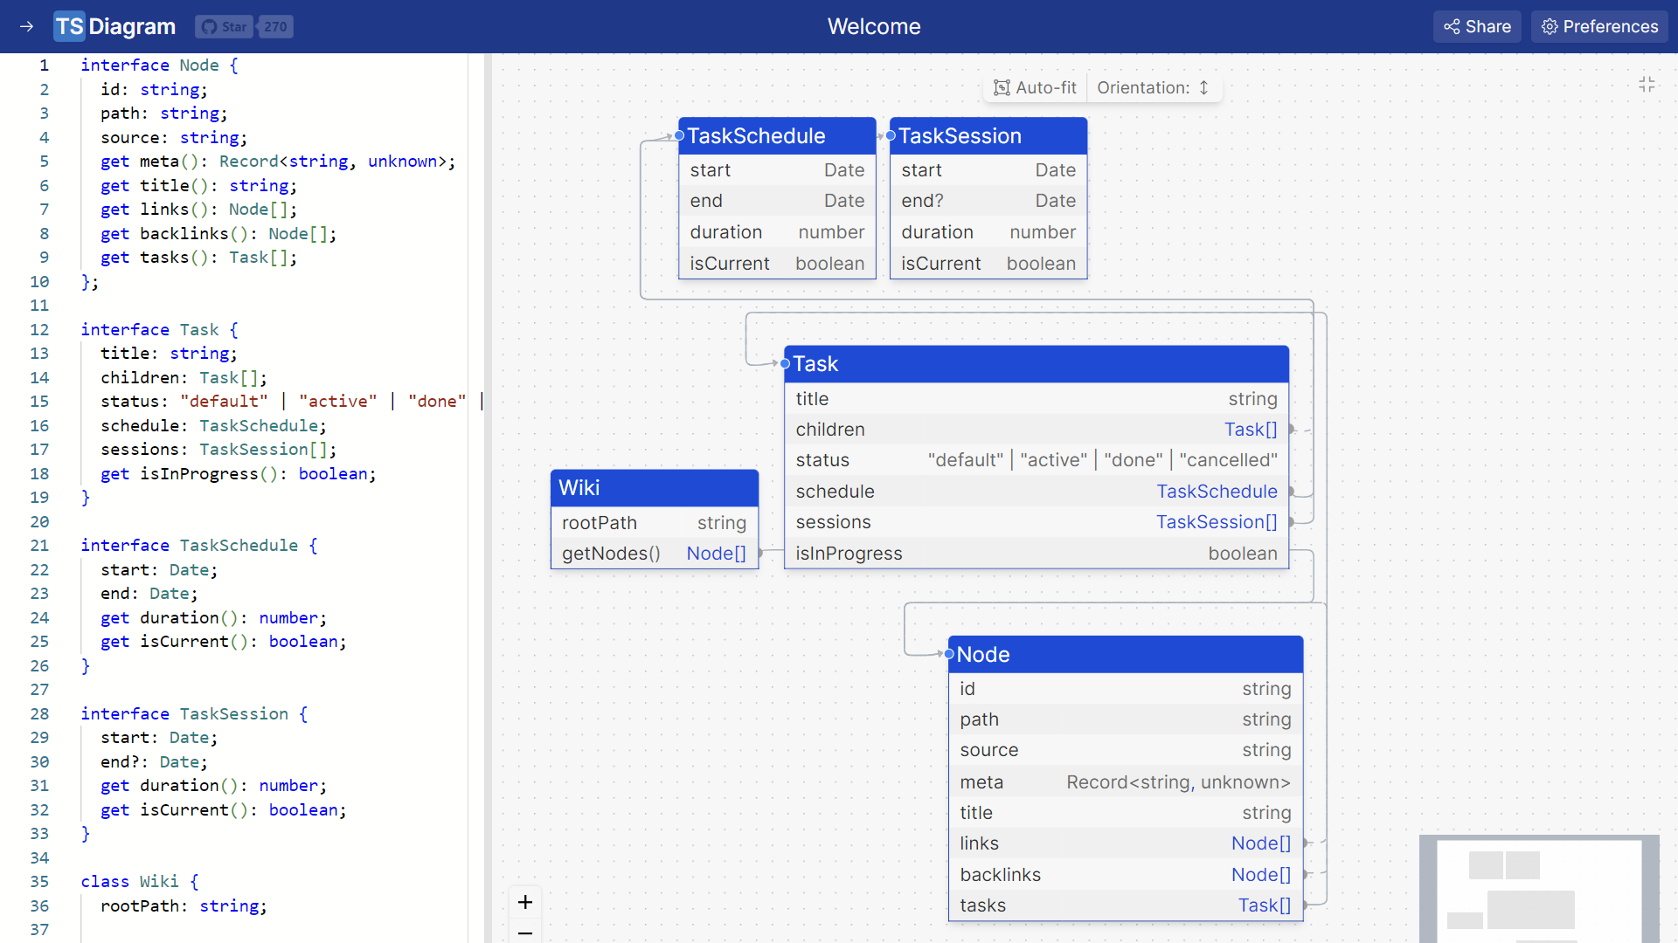Click the Auto-fit button
Image resolution: width=1678 pixels, height=943 pixels.
click(1036, 87)
